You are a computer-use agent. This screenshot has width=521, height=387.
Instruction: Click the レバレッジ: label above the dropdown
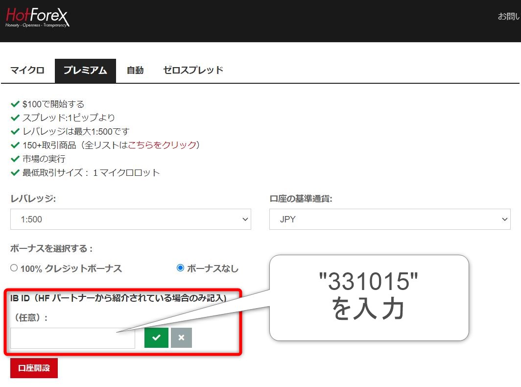click(33, 198)
